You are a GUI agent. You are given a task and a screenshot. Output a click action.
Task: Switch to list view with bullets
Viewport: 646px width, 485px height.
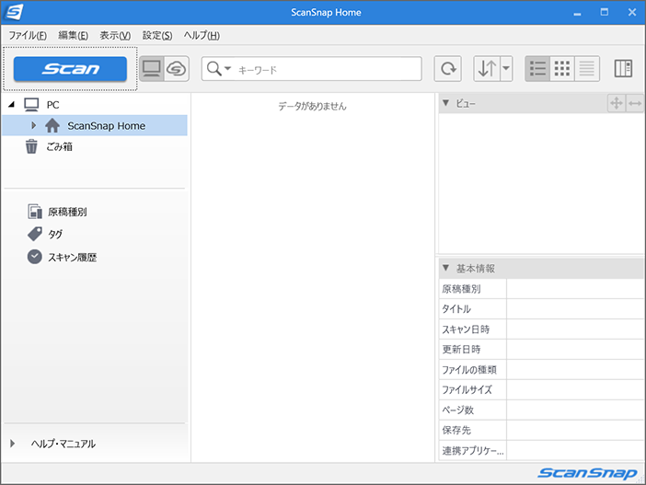(x=537, y=68)
